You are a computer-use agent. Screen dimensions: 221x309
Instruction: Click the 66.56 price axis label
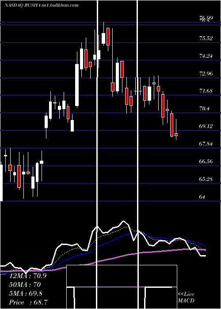point(206,162)
